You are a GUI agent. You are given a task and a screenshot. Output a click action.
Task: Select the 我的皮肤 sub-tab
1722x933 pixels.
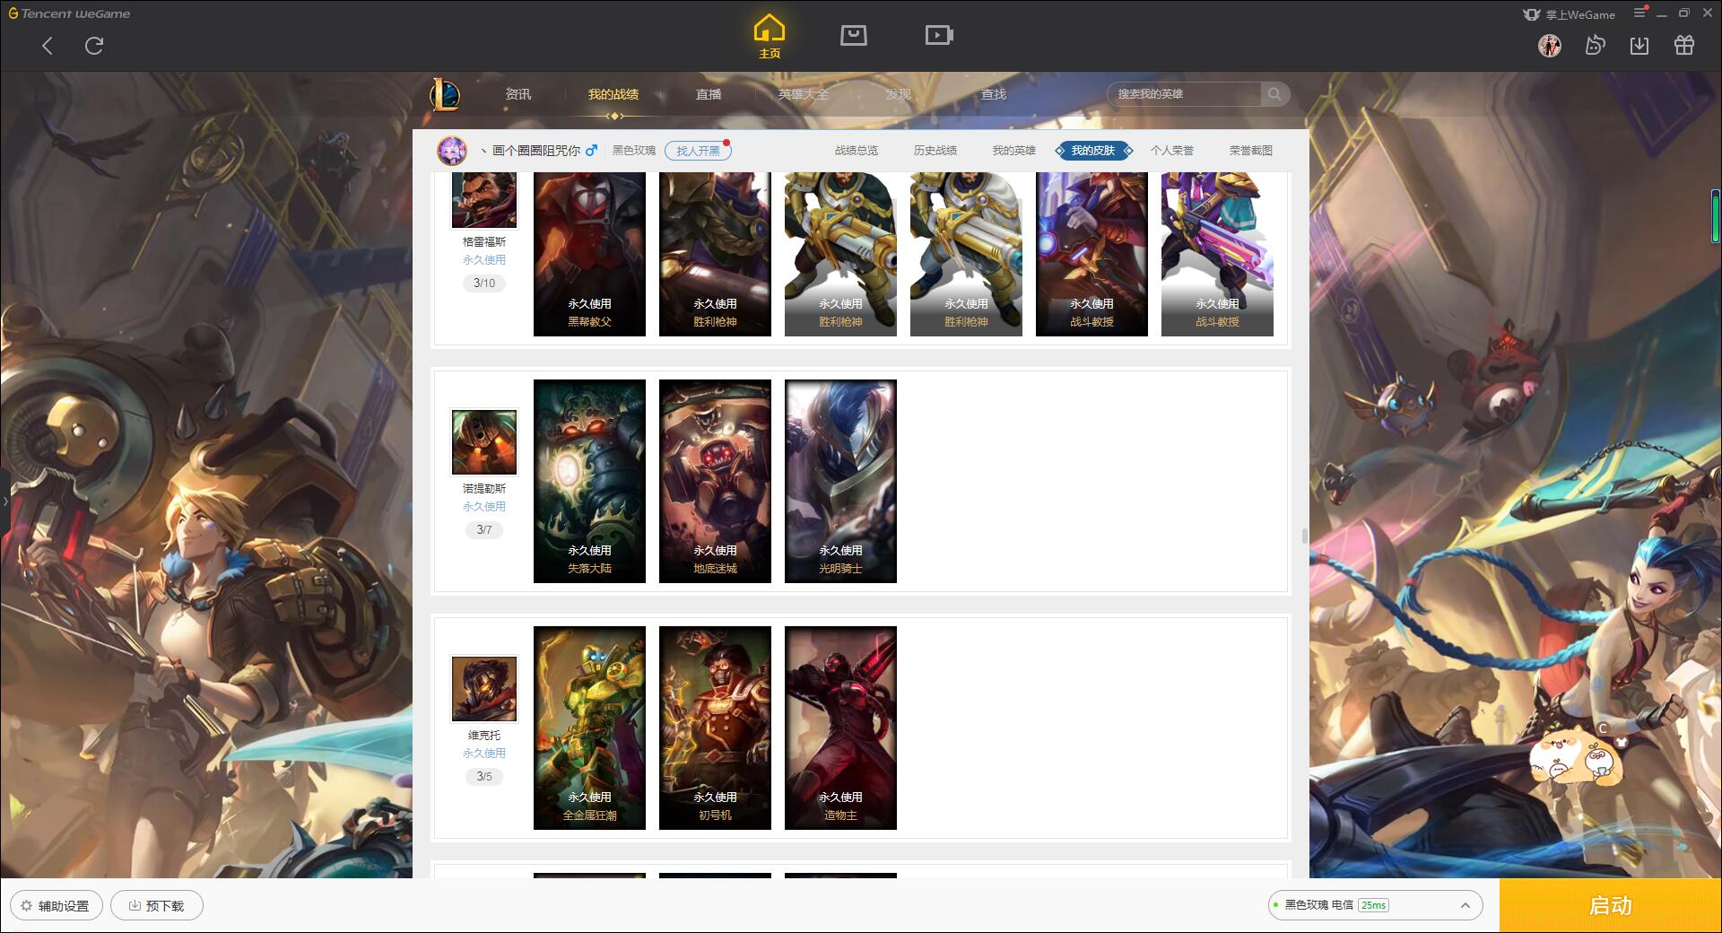click(1093, 151)
